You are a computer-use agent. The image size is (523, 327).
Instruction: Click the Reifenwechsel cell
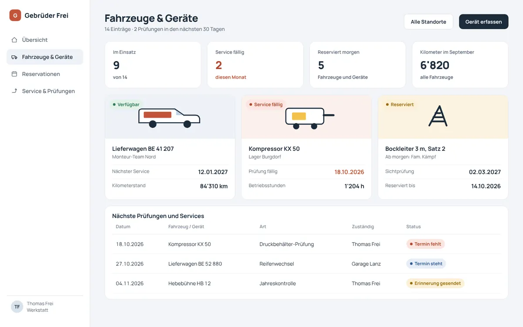[x=277, y=264]
